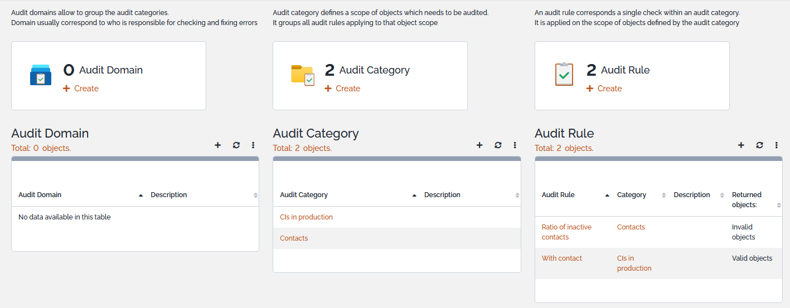Refresh the Audit Category list
The height and width of the screenshot is (308, 790).
pyautogui.click(x=498, y=145)
